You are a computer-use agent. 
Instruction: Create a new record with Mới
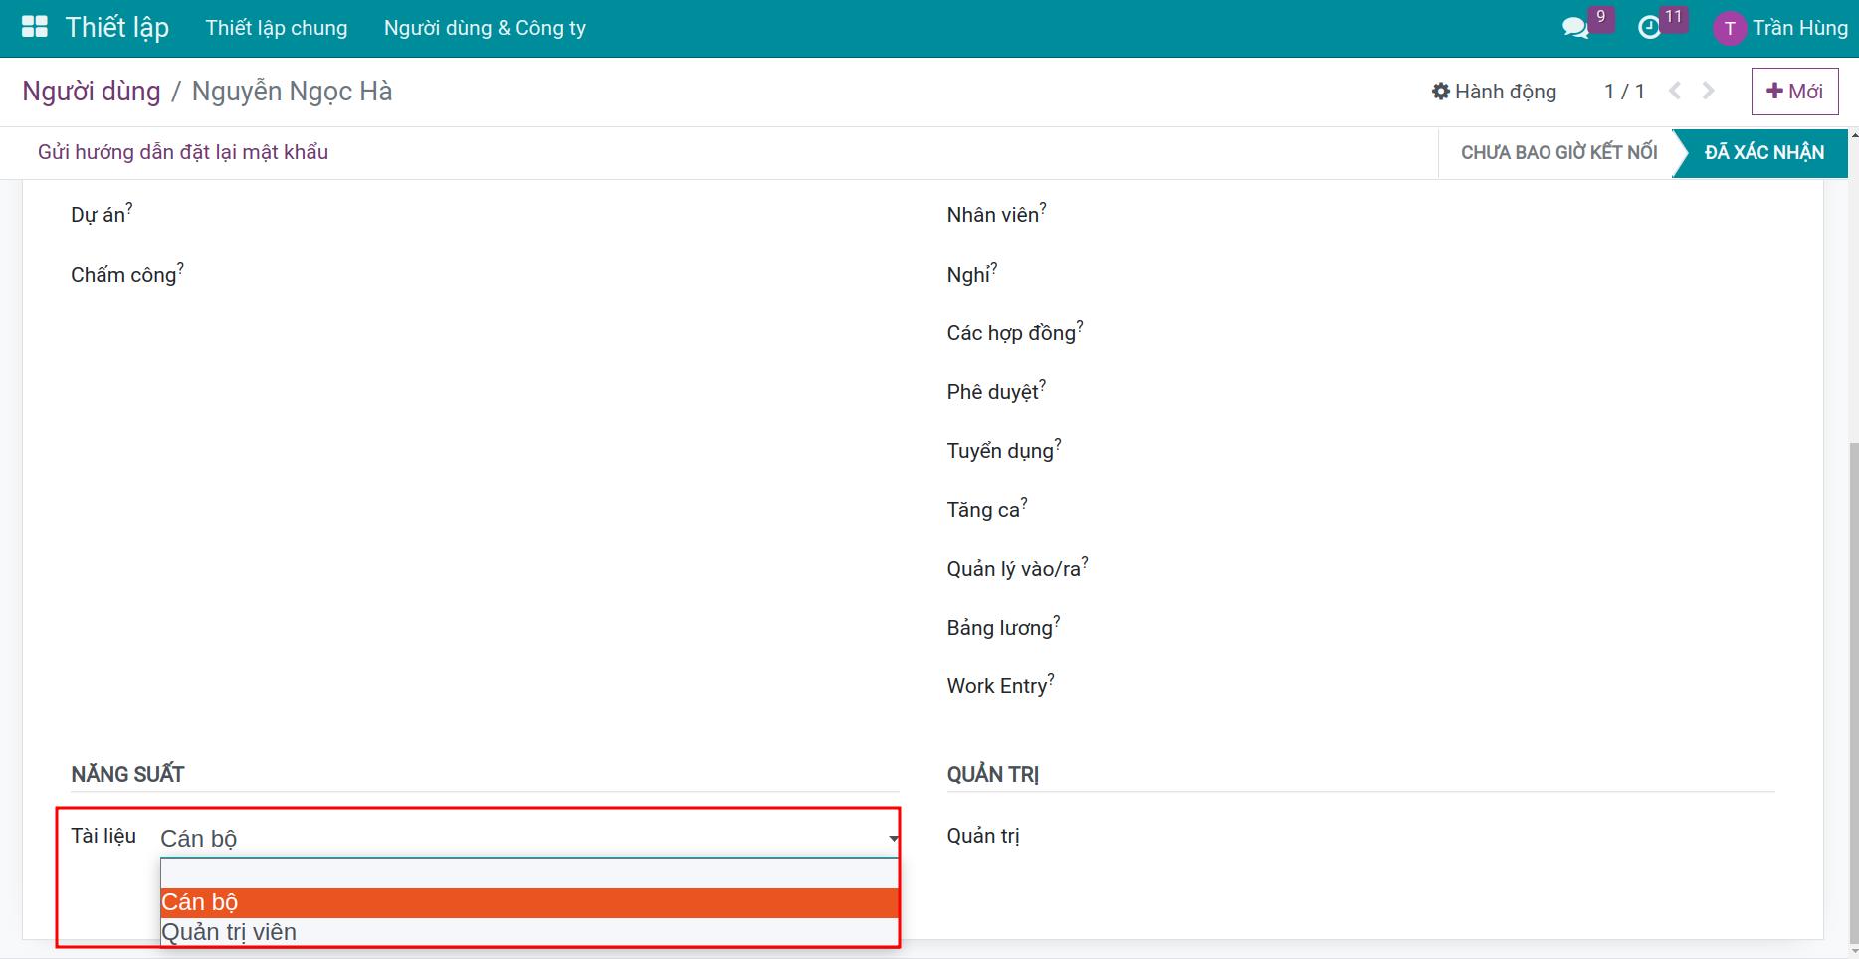coord(1794,92)
